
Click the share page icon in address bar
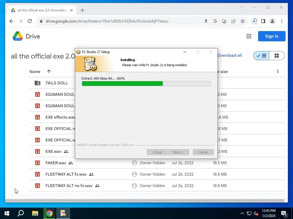coord(233,21)
